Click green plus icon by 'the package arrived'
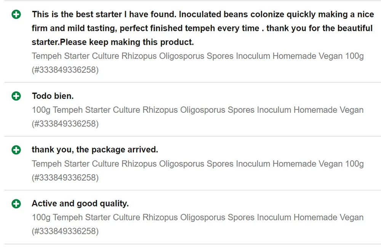Viewport: 381px width, 247px height. click(x=16, y=150)
